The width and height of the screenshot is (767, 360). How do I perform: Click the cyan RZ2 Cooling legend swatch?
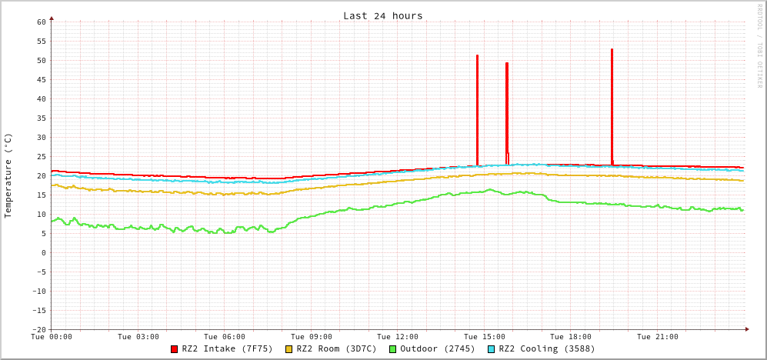(492, 349)
